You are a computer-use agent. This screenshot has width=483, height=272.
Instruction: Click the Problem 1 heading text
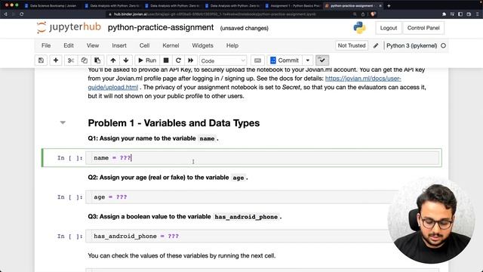(174, 123)
